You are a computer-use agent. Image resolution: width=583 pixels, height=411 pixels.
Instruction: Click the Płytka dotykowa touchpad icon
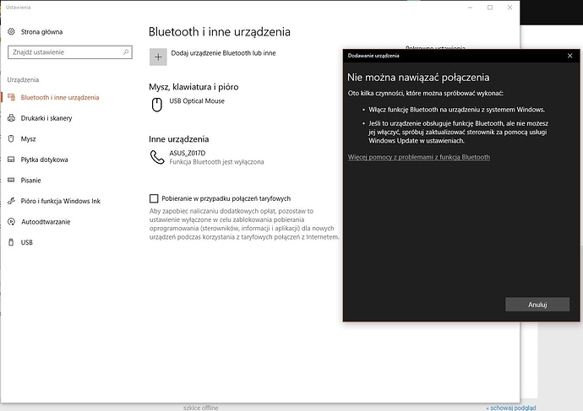(x=11, y=160)
